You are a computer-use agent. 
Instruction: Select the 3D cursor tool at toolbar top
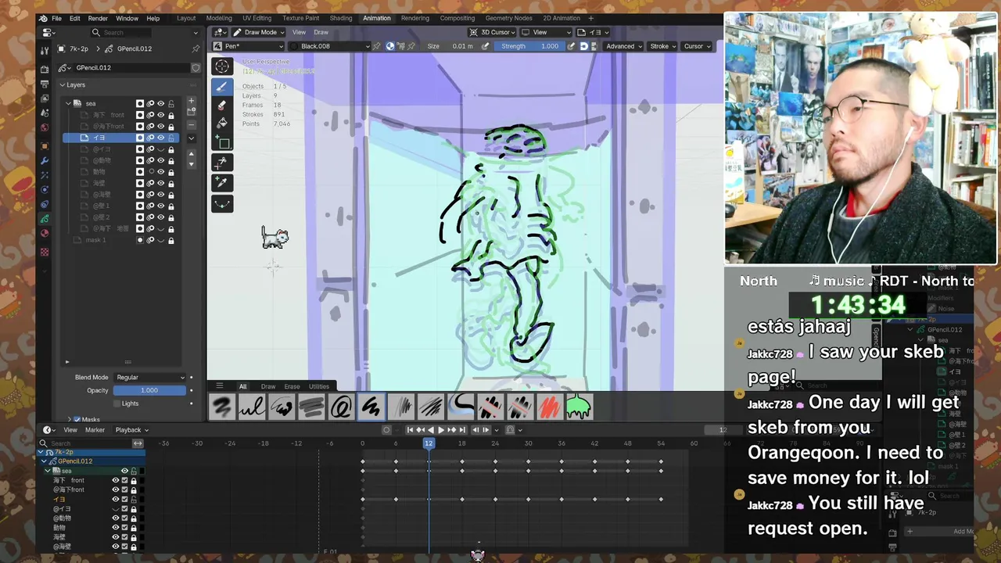222,66
